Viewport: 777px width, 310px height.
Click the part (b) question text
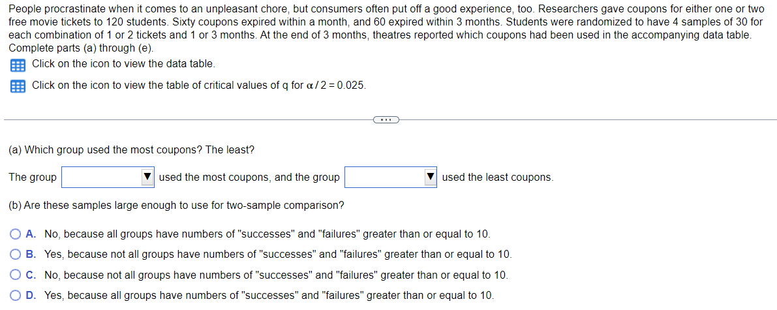pos(177,205)
